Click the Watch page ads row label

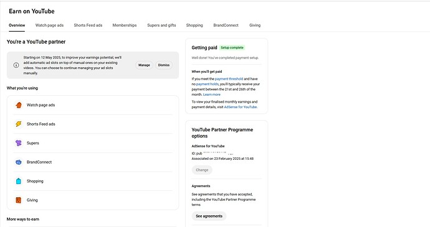click(x=41, y=105)
